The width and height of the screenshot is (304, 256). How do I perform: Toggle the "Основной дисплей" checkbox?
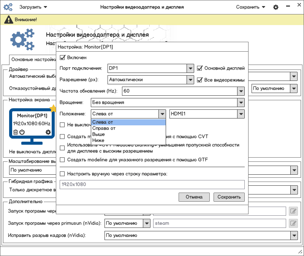click(x=200, y=68)
